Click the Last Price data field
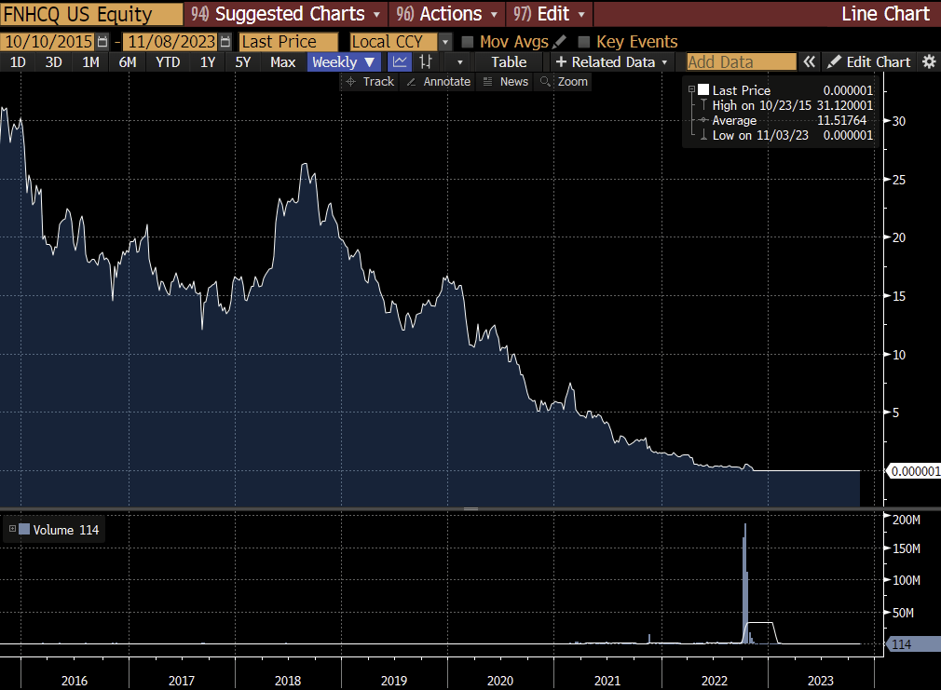Image resolution: width=941 pixels, height=690 pixels. (289, 41)
